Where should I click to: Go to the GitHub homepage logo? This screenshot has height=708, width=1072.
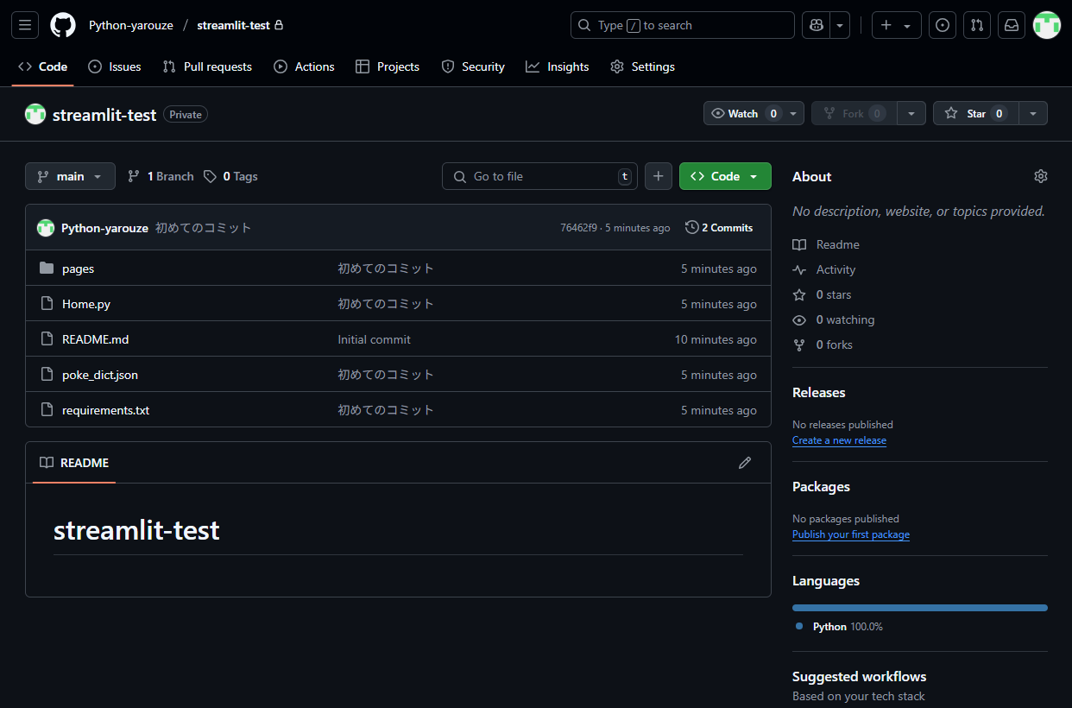coord(63,25)
